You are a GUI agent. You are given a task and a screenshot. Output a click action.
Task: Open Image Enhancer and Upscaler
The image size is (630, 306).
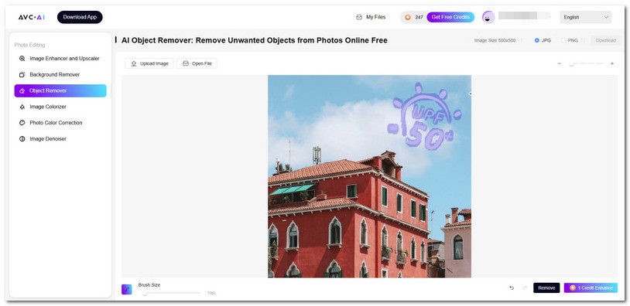tap(60, 59)
